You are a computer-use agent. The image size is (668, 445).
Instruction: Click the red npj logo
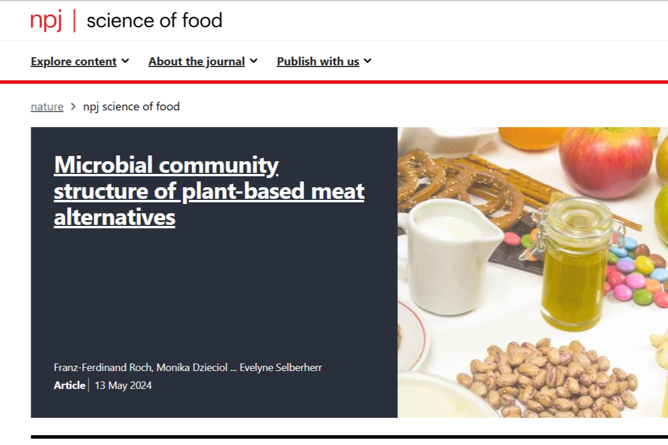pyautogui.click(x=46, y=21)
